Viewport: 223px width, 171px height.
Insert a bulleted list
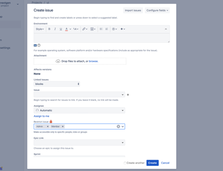pyautogui.click(x=101, y=29)
